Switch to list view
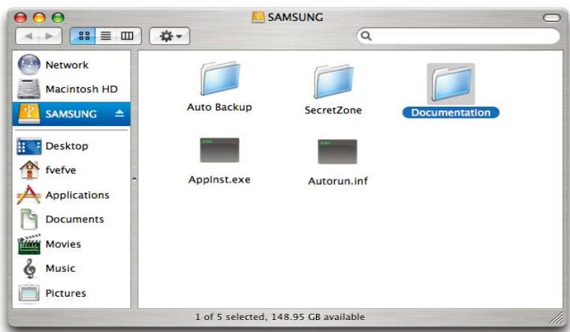The width and height of the screenshot is (570, 332). pyautogui.click(x=106, y=36)
